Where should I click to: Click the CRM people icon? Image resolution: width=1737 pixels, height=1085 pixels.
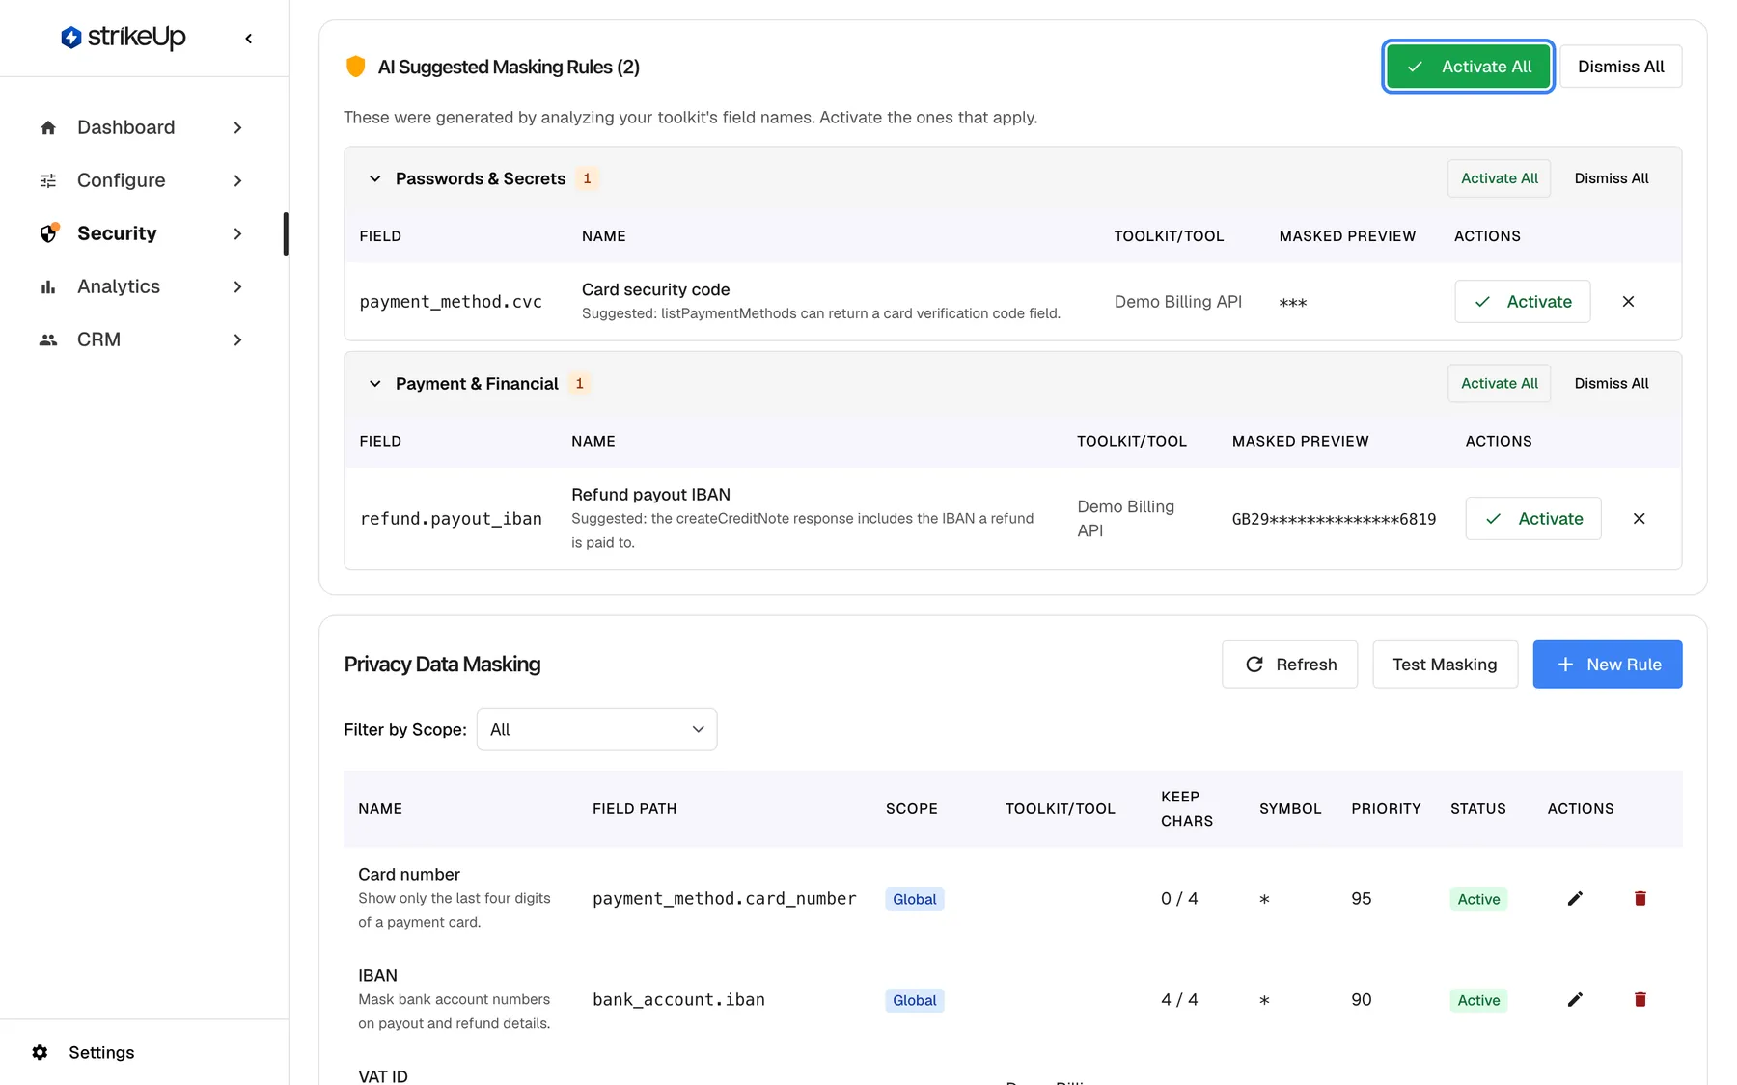coord(48,339)
